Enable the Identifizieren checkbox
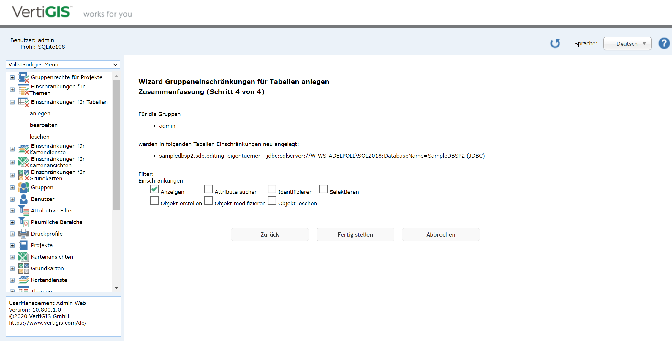672x341 pixels. [x=272, y=189]
